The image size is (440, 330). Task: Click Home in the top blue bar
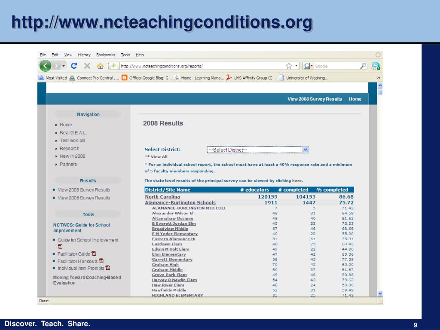pyautogui.click(x=355, y=99)
